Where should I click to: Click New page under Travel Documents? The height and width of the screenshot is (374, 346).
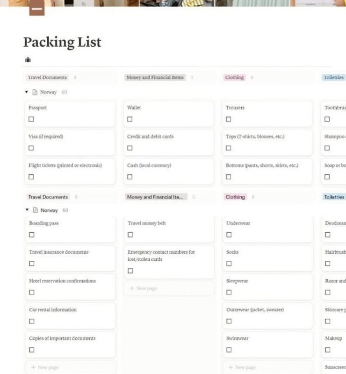click(x=46, y=367)
